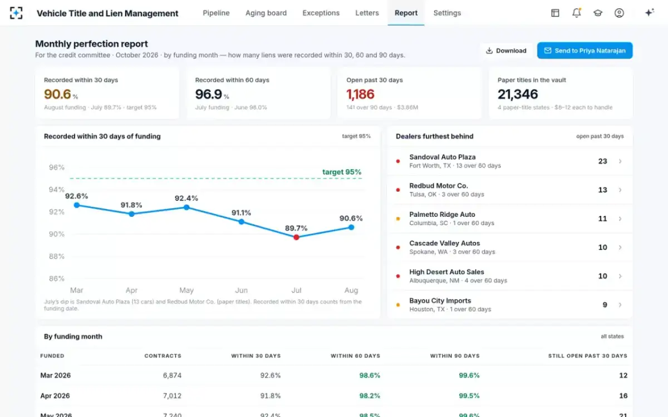Click the Open past 30 days card
This screenshot has height=417, width=668.
[410, 93]
